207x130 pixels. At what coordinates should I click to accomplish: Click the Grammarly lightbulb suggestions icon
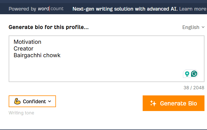(187, 74)
